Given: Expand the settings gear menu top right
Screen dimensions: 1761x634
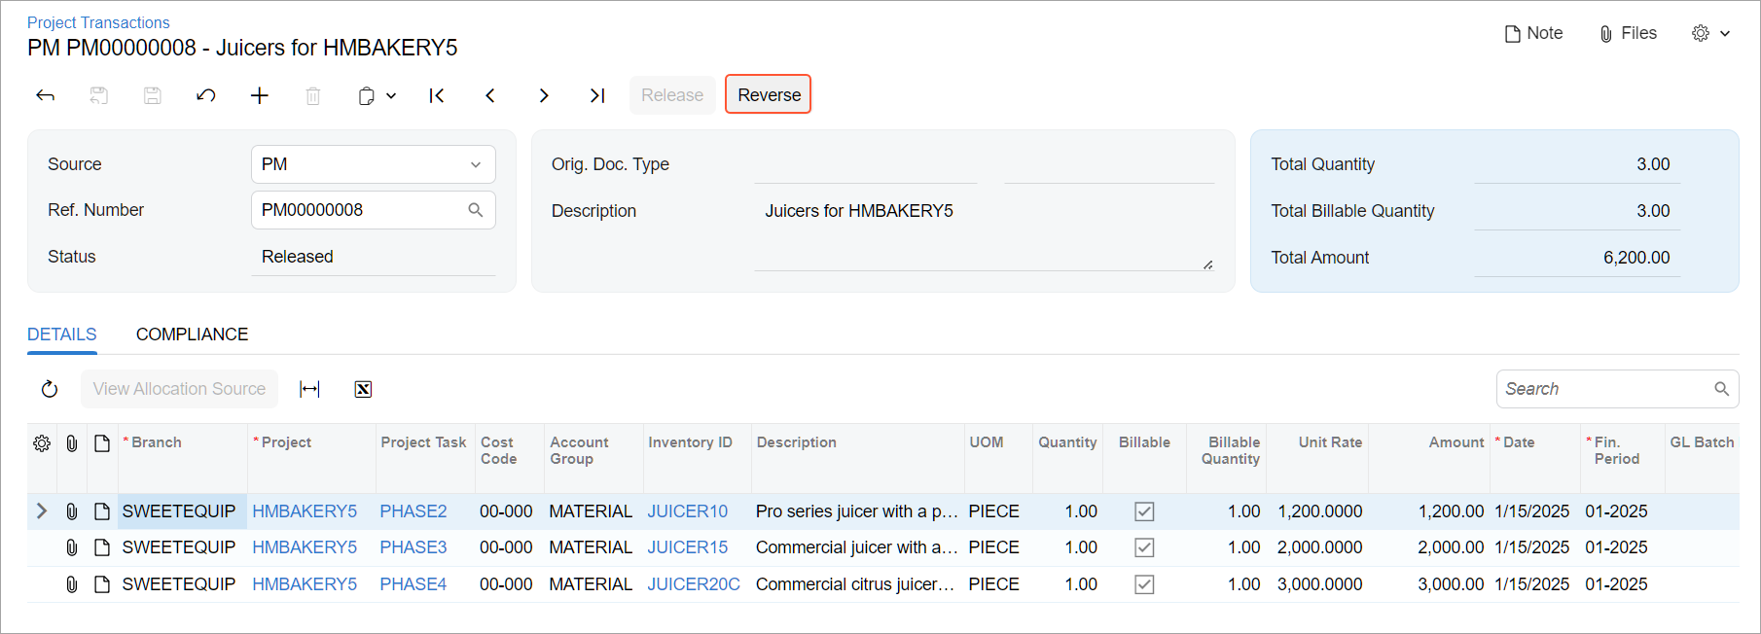Looking at the screenshot, I should point(1710,33).
